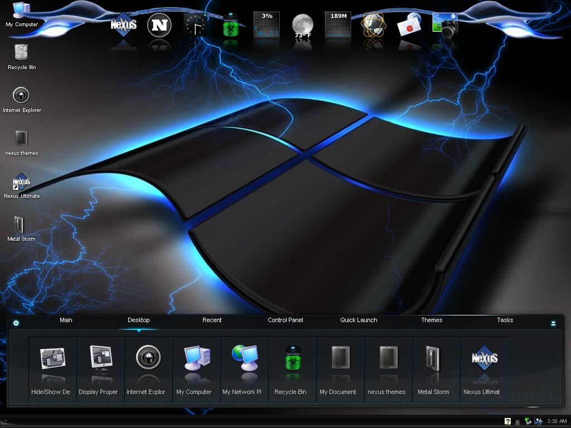Collapse the shelf with the arrow button
Image resolution: width=571 pixels, height=428 pixels.
[553, 323]
